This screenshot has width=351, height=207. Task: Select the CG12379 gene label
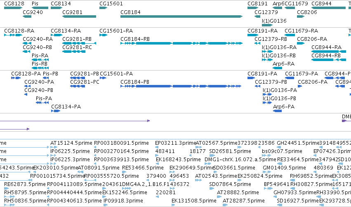(x=266, y=12)
